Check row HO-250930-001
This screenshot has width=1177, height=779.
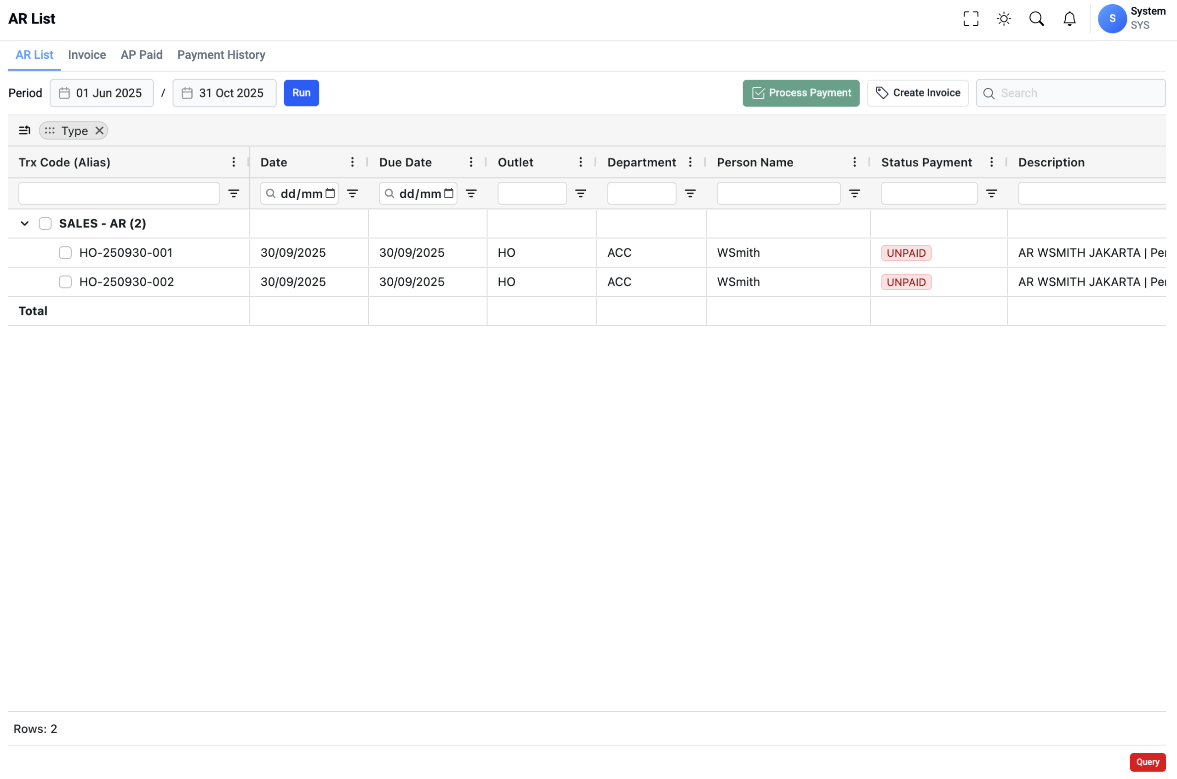coord(65,253)
